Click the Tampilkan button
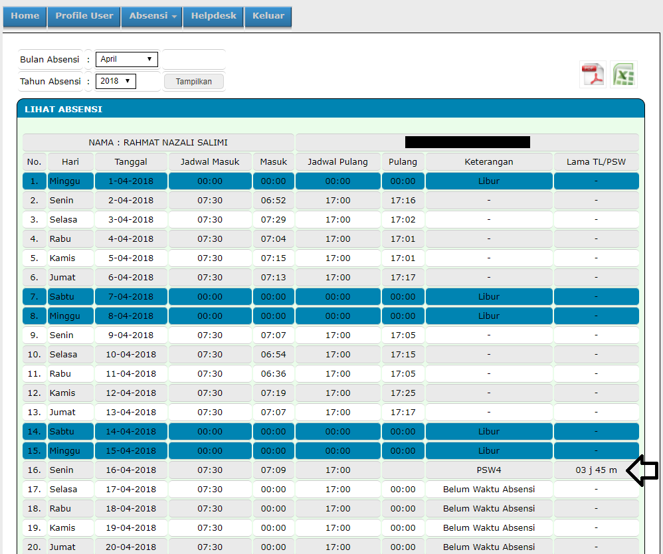Screen dimensions: 663x554 [x=194, y=82]
